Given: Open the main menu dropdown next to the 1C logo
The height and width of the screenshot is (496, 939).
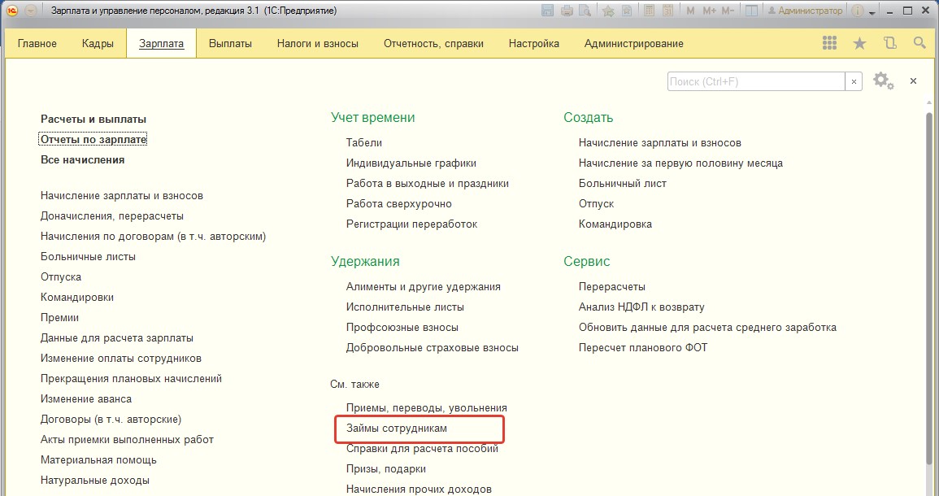Looking at the screenshot, I should 31,11.
